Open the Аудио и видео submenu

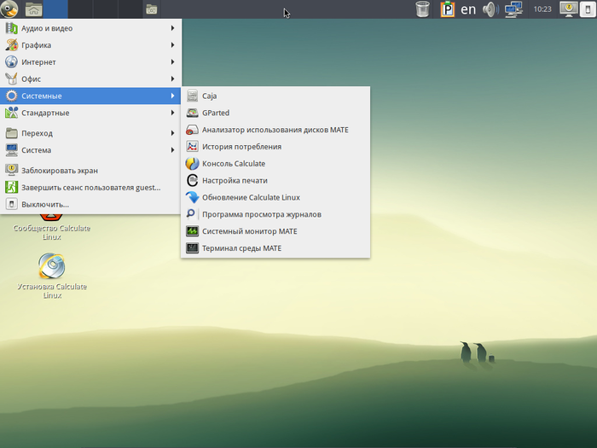click(90, 28)
